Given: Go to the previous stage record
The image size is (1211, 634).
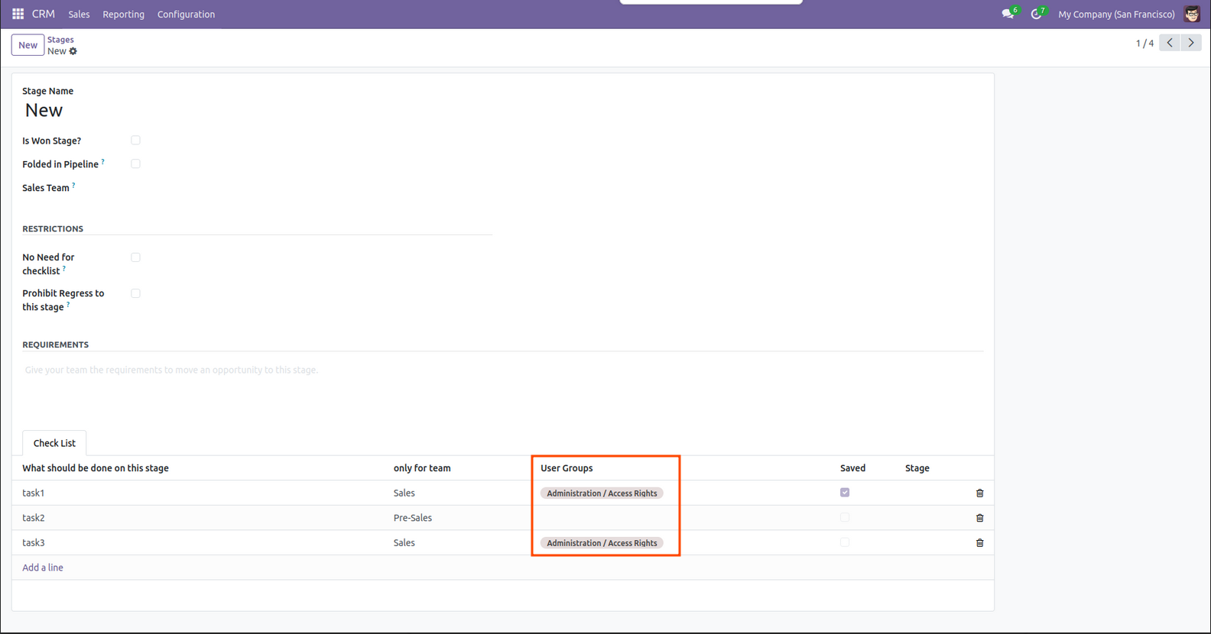Looking at the screenshot, I should pyautogui.click(x=1170, y=43).
